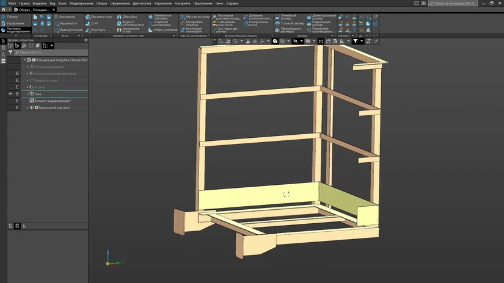Image resolution: width=504 pixels, height=283 pixels.
Task: Expand the Элементы листового тела panel arrow
Action: (174, 35)
